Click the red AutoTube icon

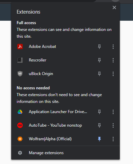[20, 125]
